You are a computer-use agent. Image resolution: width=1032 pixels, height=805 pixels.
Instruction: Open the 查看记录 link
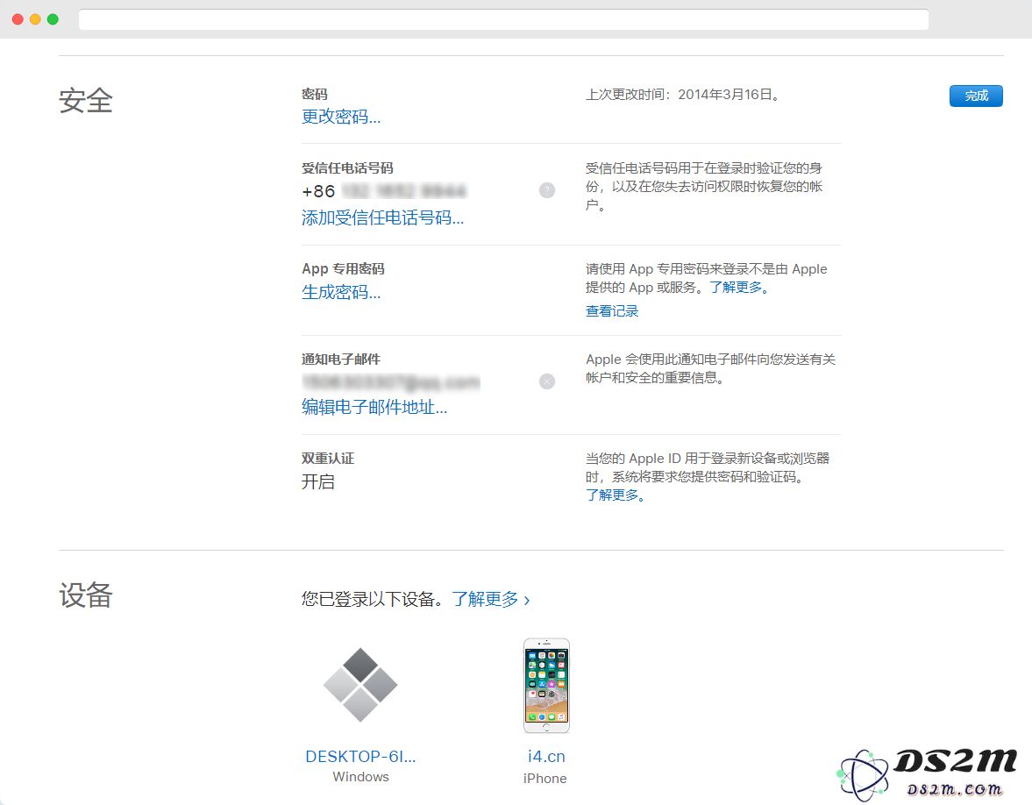tap(611, 311)
